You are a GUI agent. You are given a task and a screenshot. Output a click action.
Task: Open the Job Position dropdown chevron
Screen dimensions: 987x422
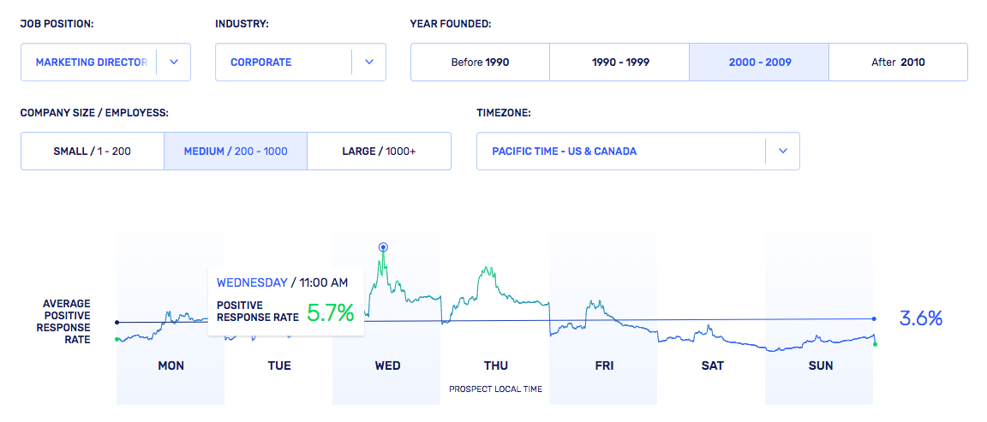click(174, 62)
